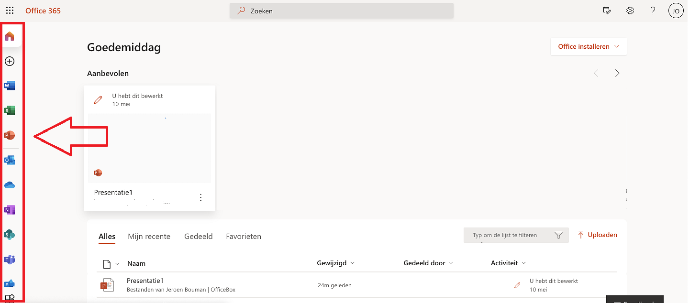Launch PowerPoint from the sidebar
This screenshot has width=689, height=303.
click(10, 135)
